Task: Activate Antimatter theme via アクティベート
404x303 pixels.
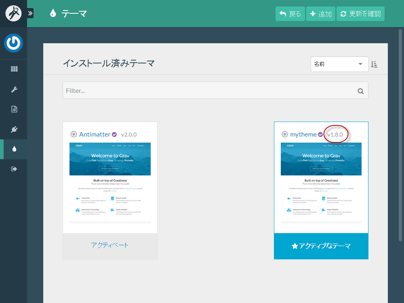Action: pos(110,246)
